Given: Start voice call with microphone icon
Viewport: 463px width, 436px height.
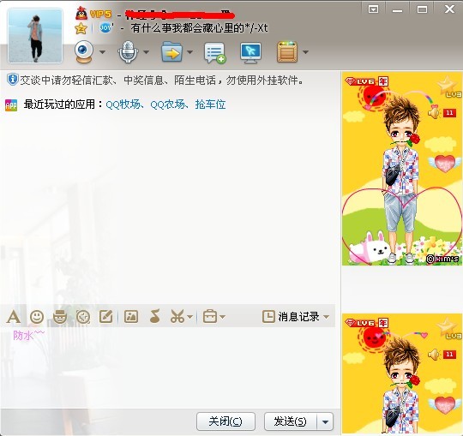Looking at the screenshot, I should (x=128, y=51).
